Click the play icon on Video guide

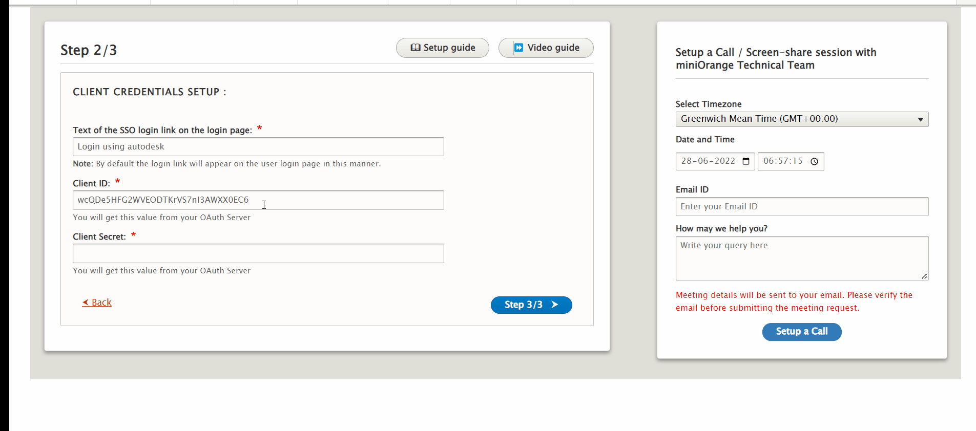(518, 48)
